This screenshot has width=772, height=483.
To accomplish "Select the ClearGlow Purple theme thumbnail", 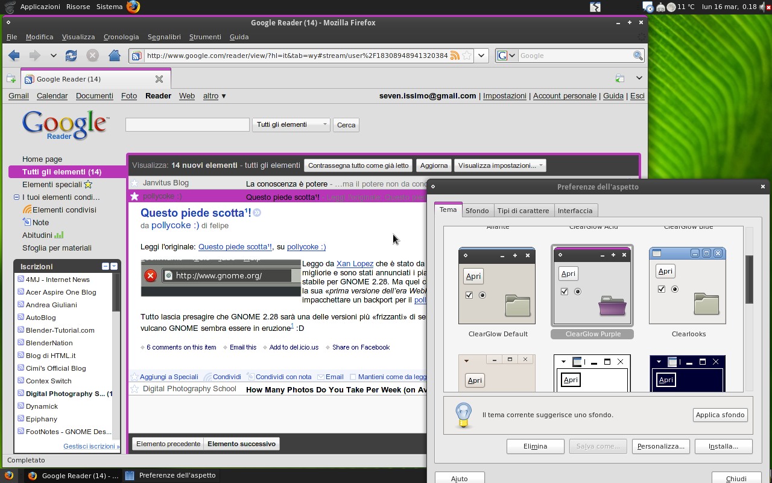I will coord(592,286).
